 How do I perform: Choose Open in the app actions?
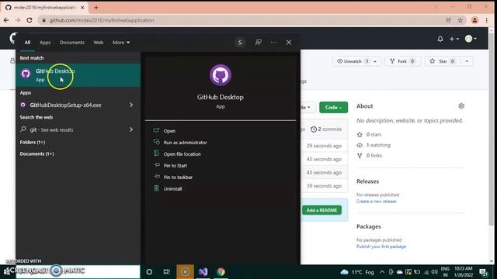coord(169,131)
